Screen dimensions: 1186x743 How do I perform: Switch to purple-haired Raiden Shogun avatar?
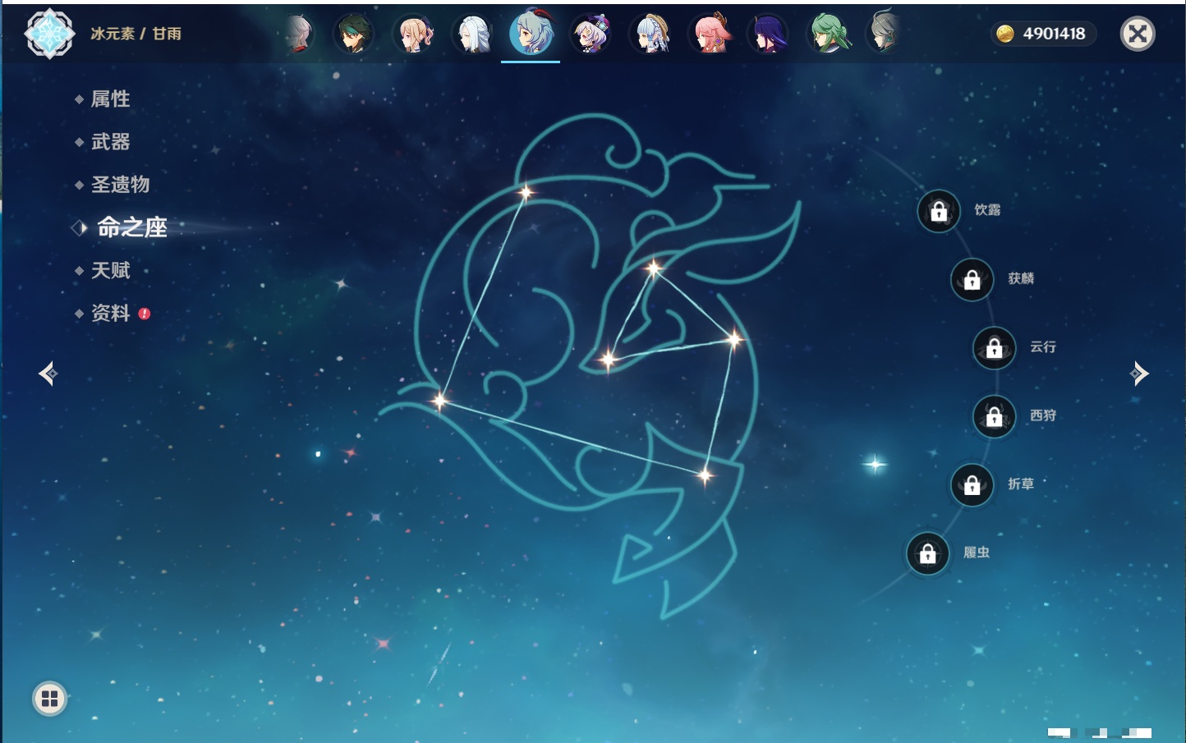(x=769, y=34)
